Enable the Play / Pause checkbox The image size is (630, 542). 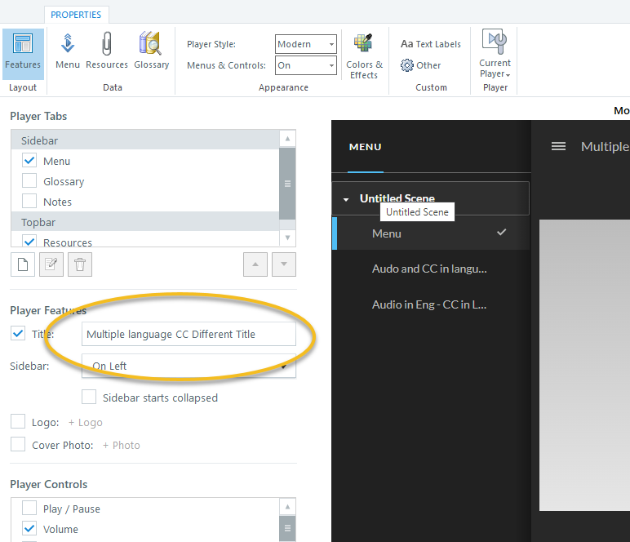(29, 508)
